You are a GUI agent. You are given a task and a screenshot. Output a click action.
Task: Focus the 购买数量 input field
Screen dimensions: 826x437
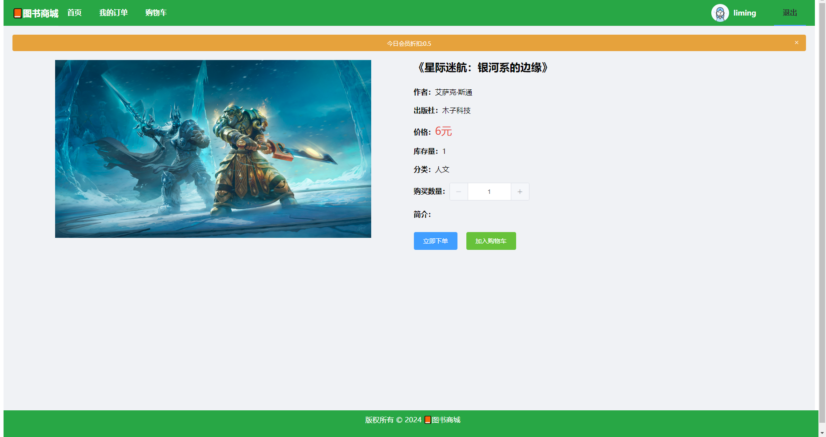489,192
